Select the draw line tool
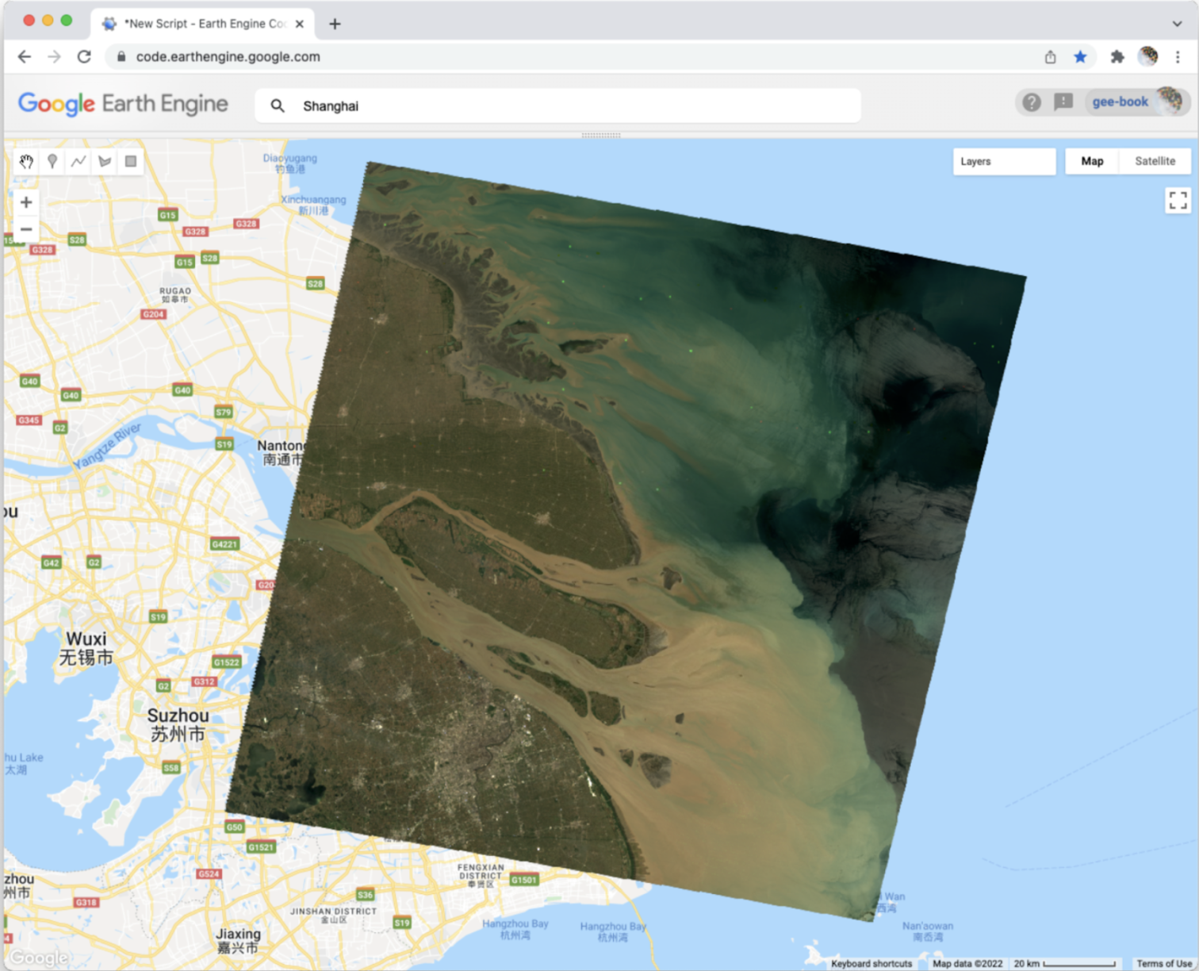Screen dimensions: 1199x971 pos(79,162)
